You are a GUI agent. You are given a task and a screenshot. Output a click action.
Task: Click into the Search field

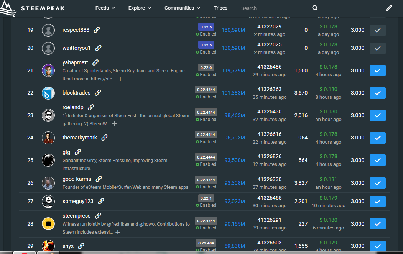pos(274,8)
